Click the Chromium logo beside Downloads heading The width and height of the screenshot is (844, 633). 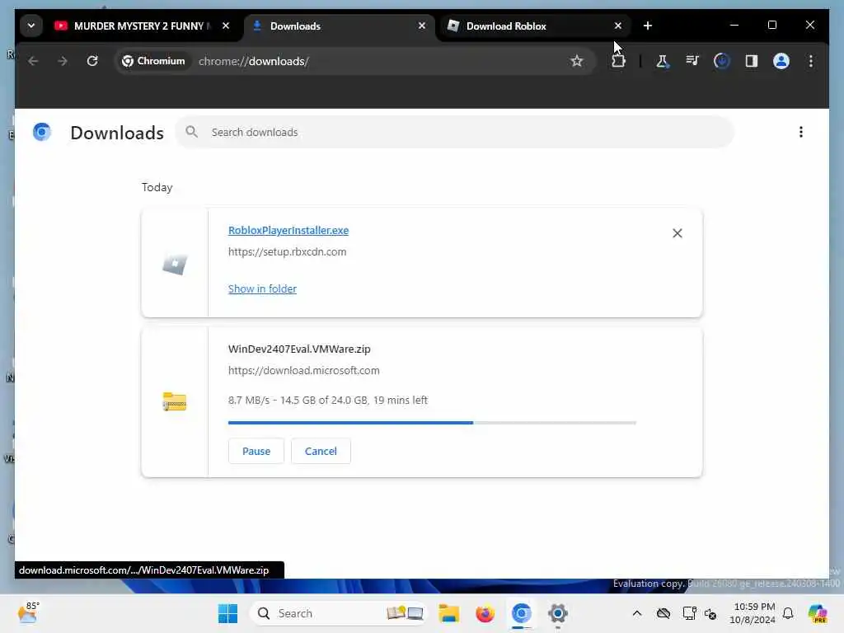click(x=42, y=133)
